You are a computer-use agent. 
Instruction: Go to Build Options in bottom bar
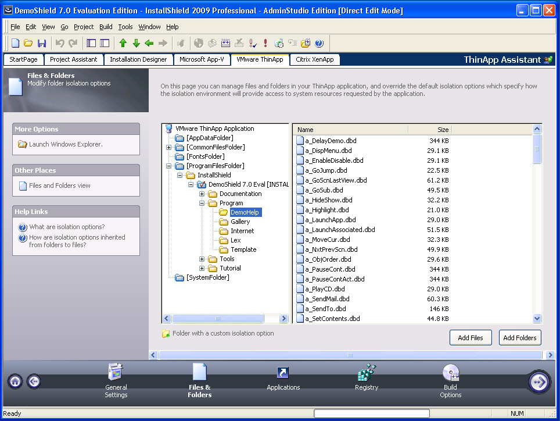[x=450, y=373]
